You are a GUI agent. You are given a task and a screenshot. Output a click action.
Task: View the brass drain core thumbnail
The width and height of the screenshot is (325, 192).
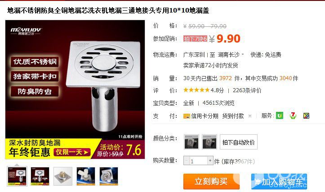[x=63, y=176]
